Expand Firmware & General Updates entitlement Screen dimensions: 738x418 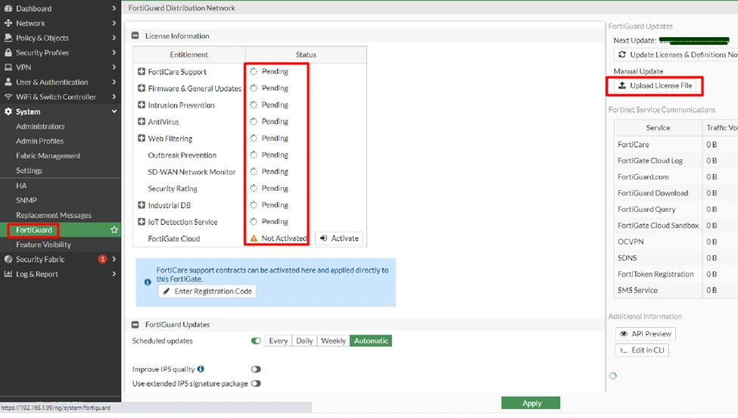[142, 88]
